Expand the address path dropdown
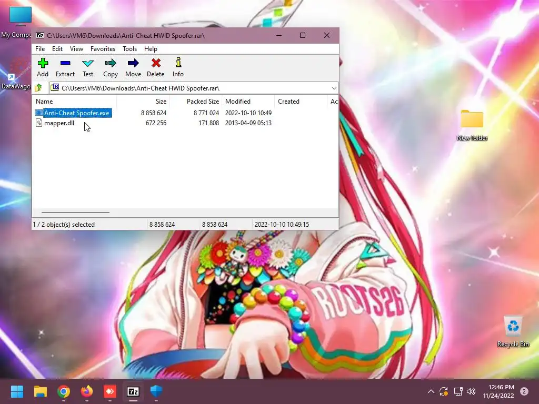 point(334,88)
